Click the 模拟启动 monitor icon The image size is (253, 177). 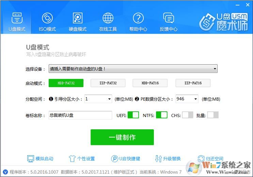pyautogui.click(x=31, y=159)
